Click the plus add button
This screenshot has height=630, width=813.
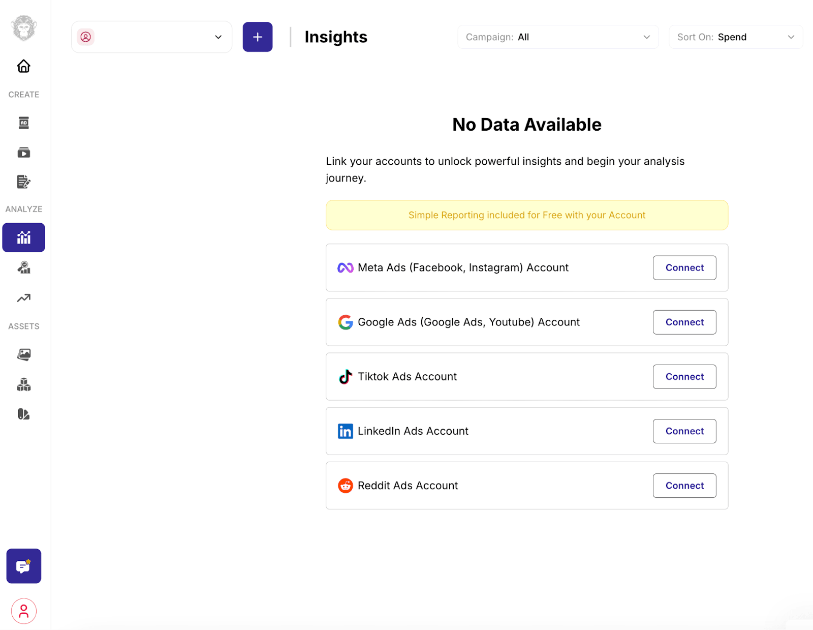click(x=257, y=37)
